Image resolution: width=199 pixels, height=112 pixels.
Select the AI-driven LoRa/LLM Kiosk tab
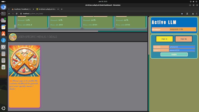47,9
